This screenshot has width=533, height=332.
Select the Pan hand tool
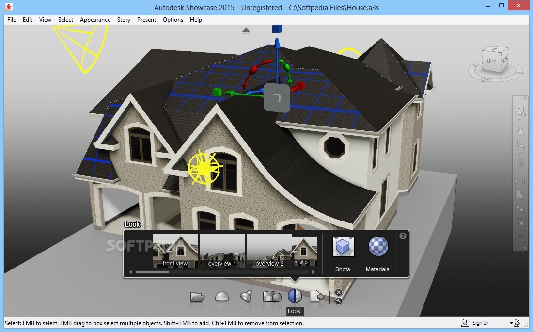point(520,131)
